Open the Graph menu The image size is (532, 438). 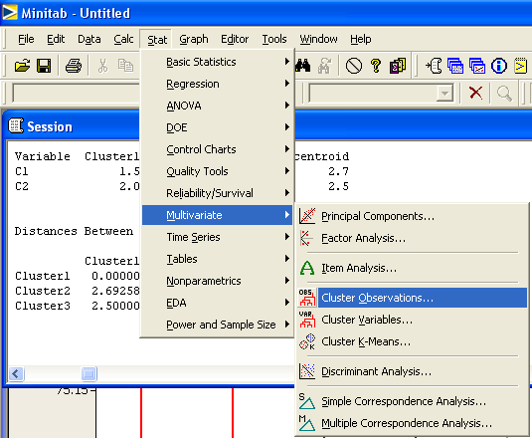pyautogui.click(x=194, y=39)
